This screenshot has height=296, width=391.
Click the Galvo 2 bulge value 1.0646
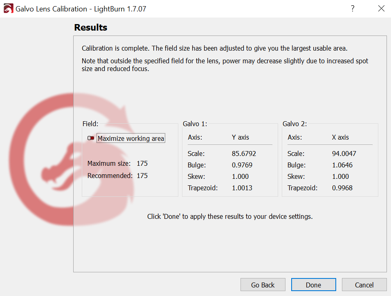click(x=342, y=165)
